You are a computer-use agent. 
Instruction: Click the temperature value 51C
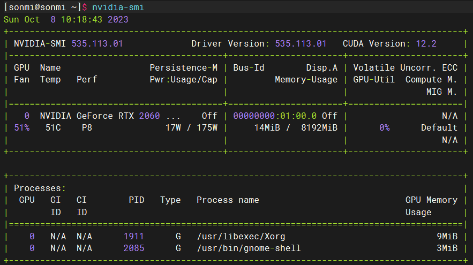[x=53, y=128]
